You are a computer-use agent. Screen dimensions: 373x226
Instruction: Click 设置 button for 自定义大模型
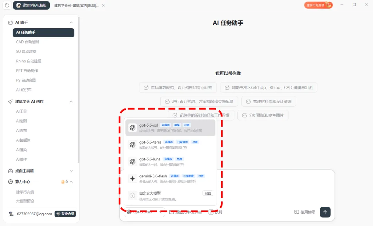208,193
